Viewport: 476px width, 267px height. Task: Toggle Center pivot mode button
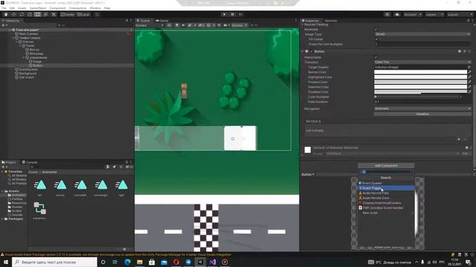coord(68,15)
